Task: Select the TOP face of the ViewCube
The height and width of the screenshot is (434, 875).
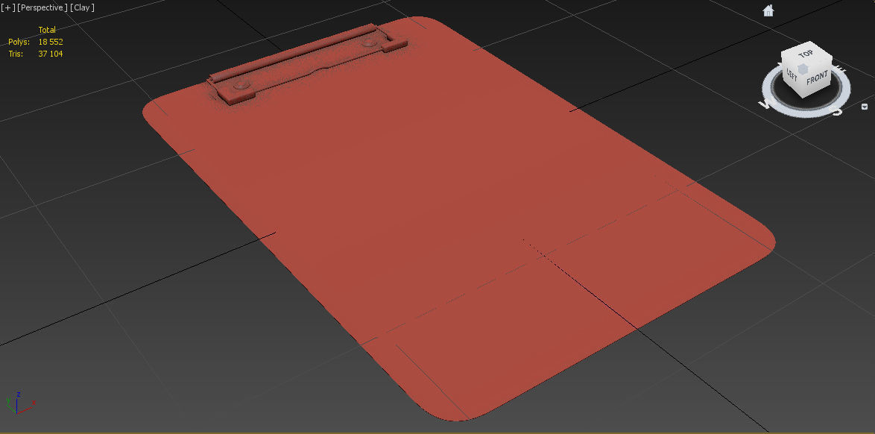Action: [805, 54]
